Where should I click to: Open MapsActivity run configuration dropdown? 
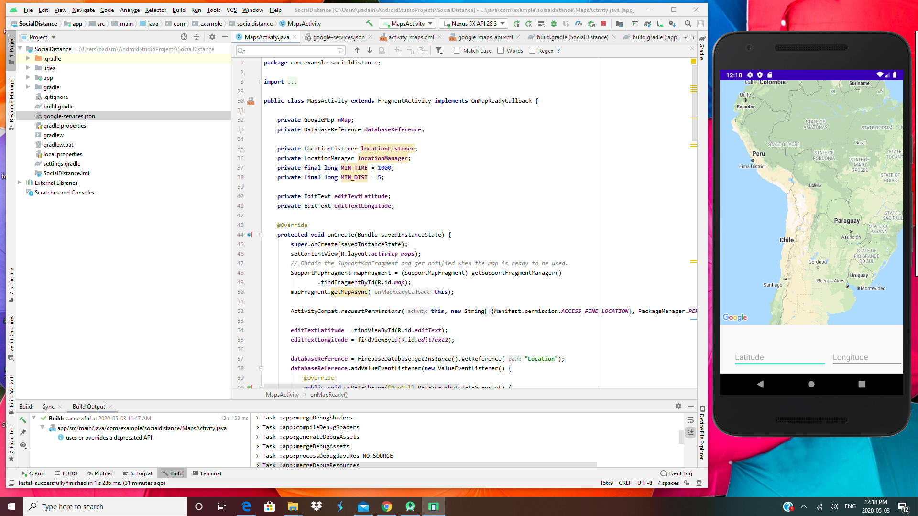(x=407, y=23)
